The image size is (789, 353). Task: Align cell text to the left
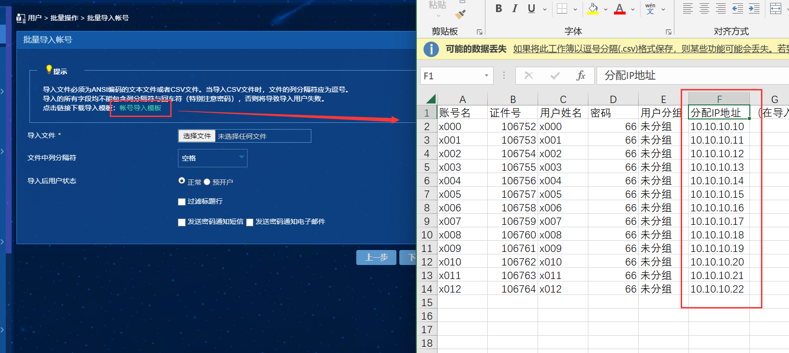click(687, 8)
